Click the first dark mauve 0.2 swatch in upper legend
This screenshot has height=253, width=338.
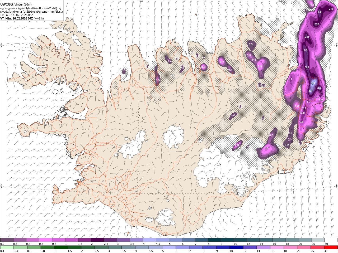click(7, 240)
